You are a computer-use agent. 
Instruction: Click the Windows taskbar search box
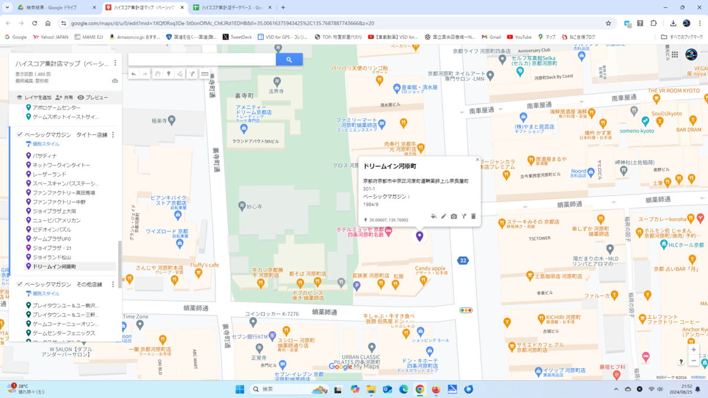coord(289,389)
